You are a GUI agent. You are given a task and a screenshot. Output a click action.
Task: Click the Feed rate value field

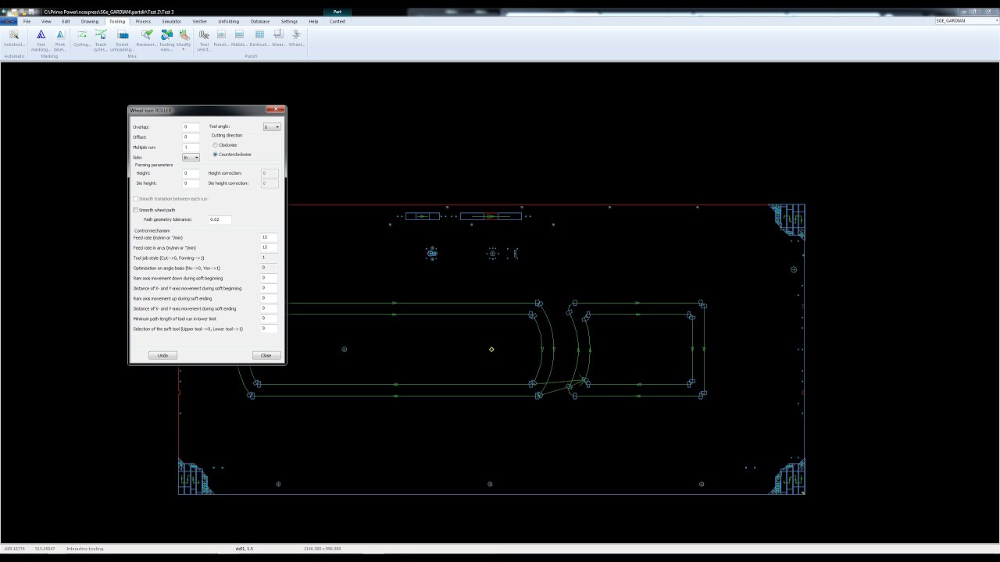click(269, 237)
